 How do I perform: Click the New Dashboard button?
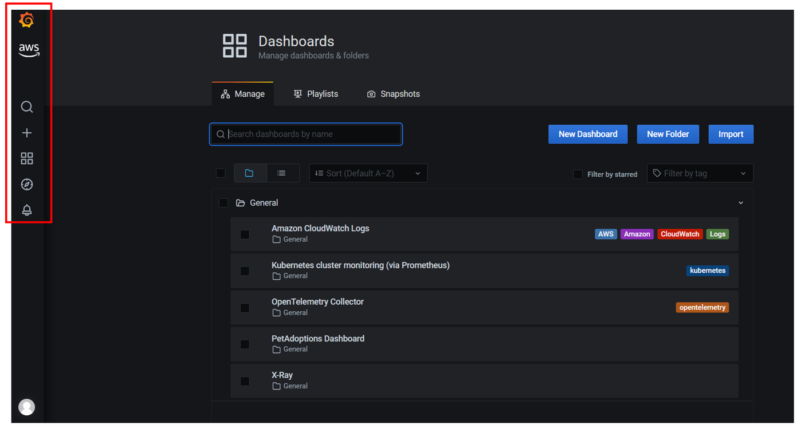[x=587, y=134]
